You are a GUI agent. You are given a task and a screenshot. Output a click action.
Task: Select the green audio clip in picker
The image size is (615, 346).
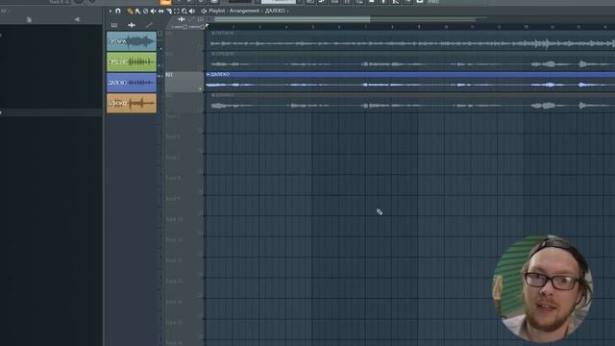coord(132,62)
